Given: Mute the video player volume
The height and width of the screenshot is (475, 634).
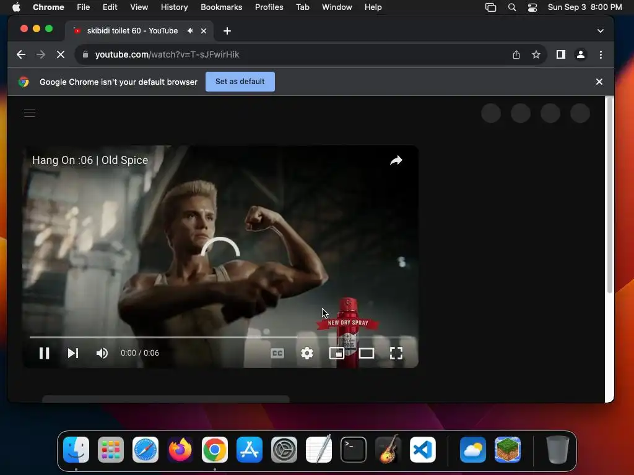Looking at the screenshot, I should (102, 353).
